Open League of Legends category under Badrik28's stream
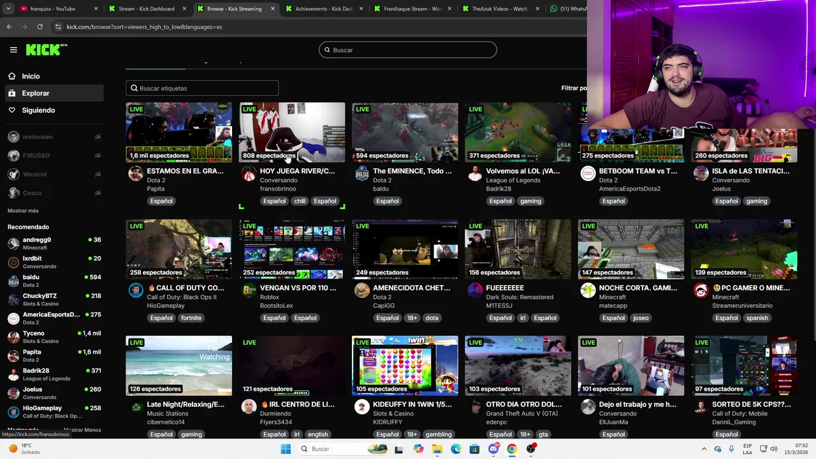The height and width of the screenshot is (459, 816). (x=513, y=180)
